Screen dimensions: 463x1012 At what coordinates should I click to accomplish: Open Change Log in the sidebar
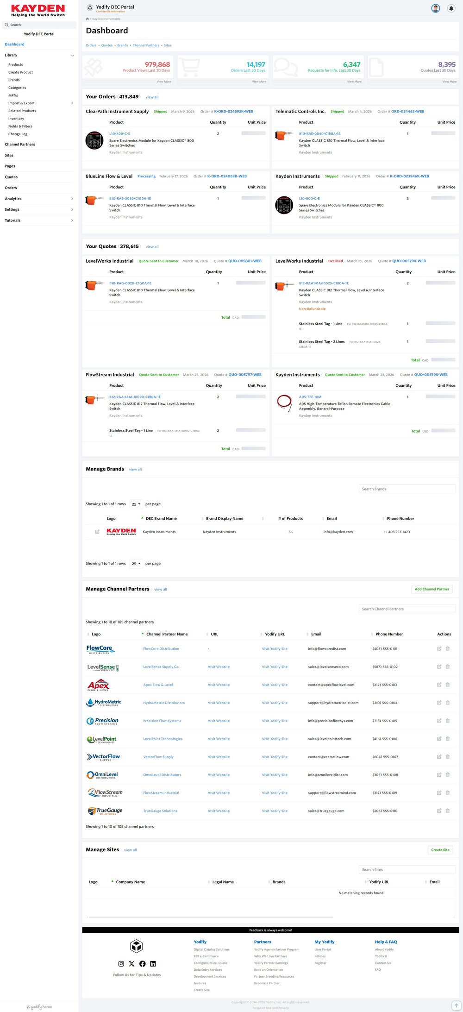pyautogui.click(x=18, y=134)
